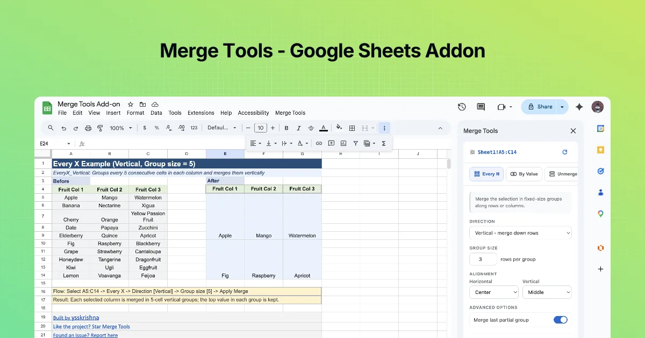Click the print icon in toolbar

point(88,128)
